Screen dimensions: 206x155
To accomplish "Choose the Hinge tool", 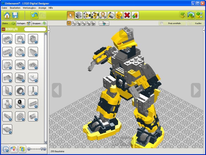I will [87, 15].
